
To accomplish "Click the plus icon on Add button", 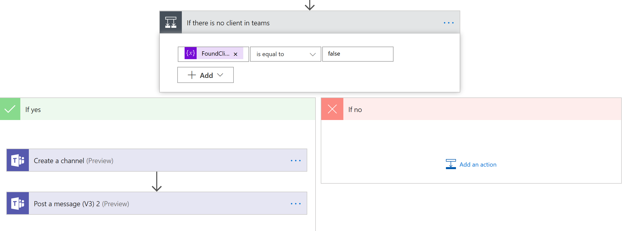I will [192, 75].
